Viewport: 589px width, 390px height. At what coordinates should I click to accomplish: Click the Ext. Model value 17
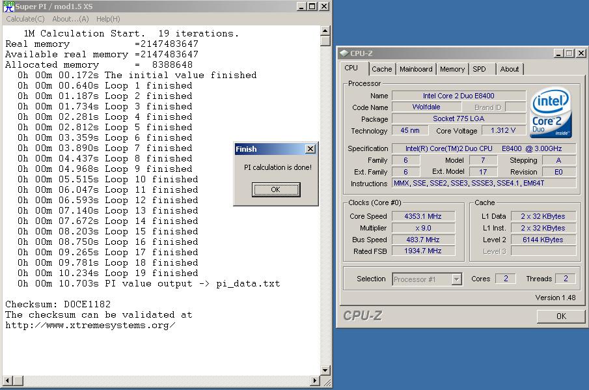[x=483, y=172]
